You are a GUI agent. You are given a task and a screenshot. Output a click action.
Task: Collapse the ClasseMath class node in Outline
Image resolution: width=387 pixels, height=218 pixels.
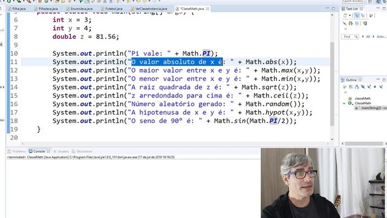(x=344, y=104)
